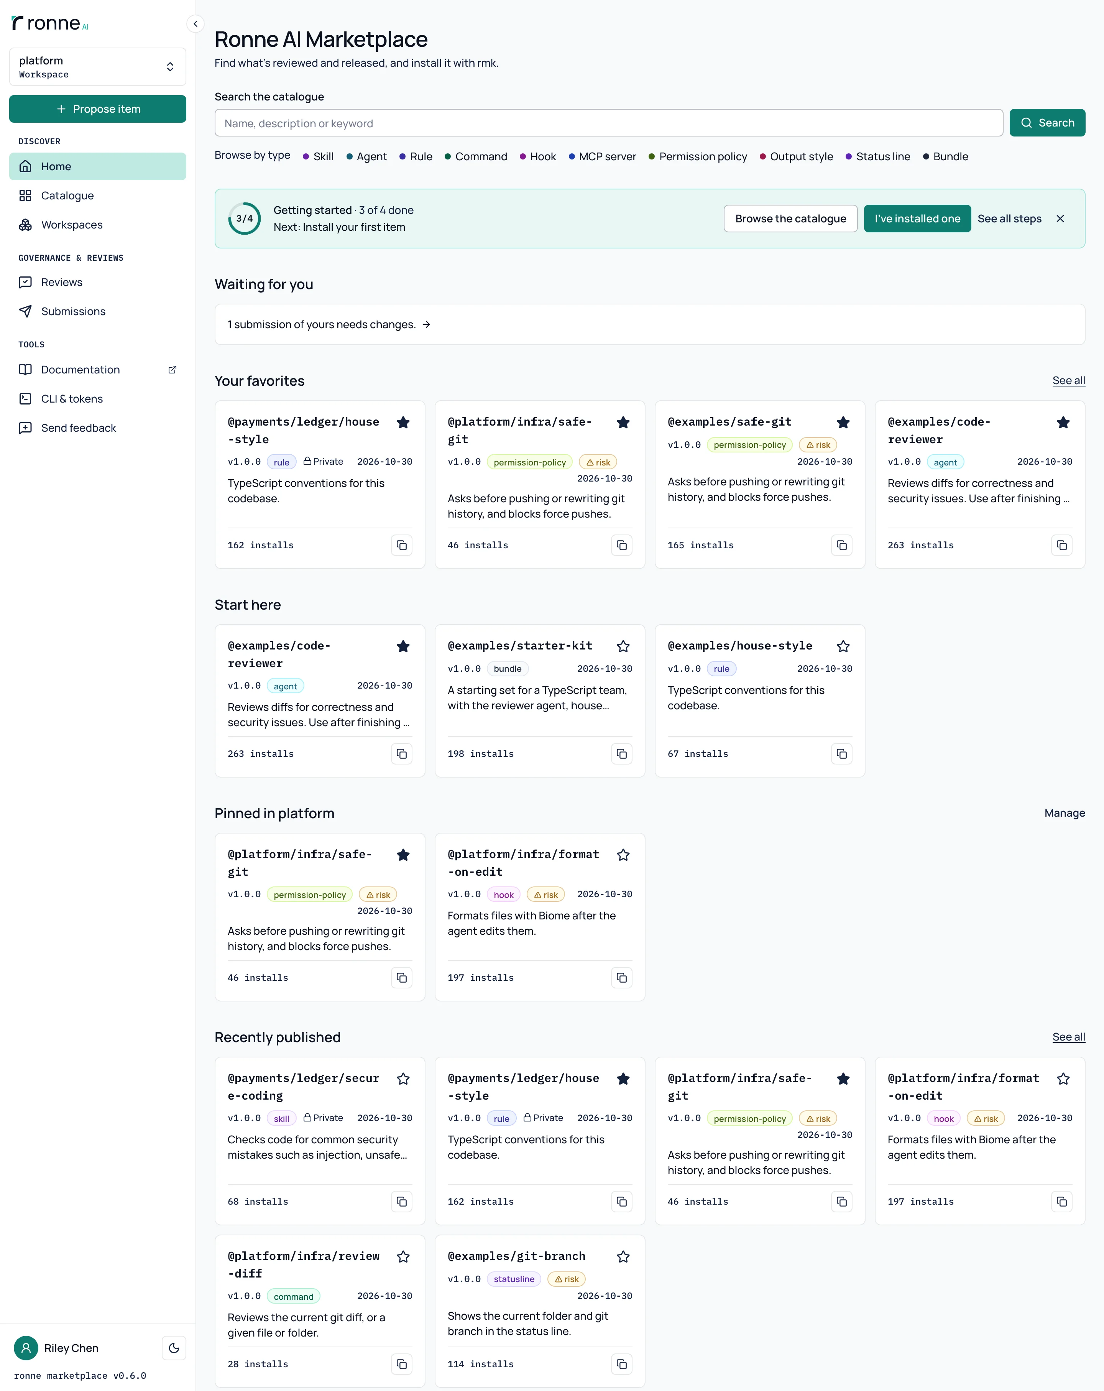Browse by the Permission policy type
Screen dimensions: 1104x1391
pos(698,157)
